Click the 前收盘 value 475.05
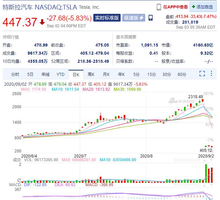Screen dimensions: 220x200 [102, 45]
